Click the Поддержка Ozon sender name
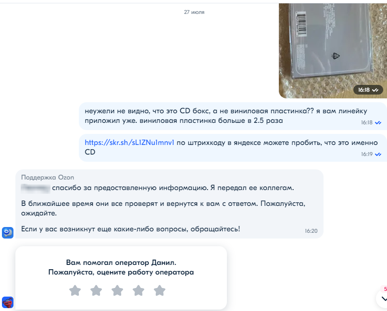 click(x=48, y=178)
